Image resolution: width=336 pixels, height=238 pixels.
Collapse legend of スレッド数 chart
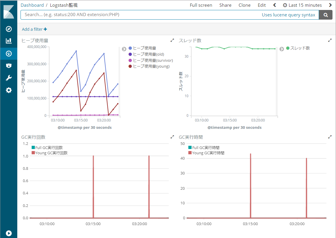click(x=282, y=49)
